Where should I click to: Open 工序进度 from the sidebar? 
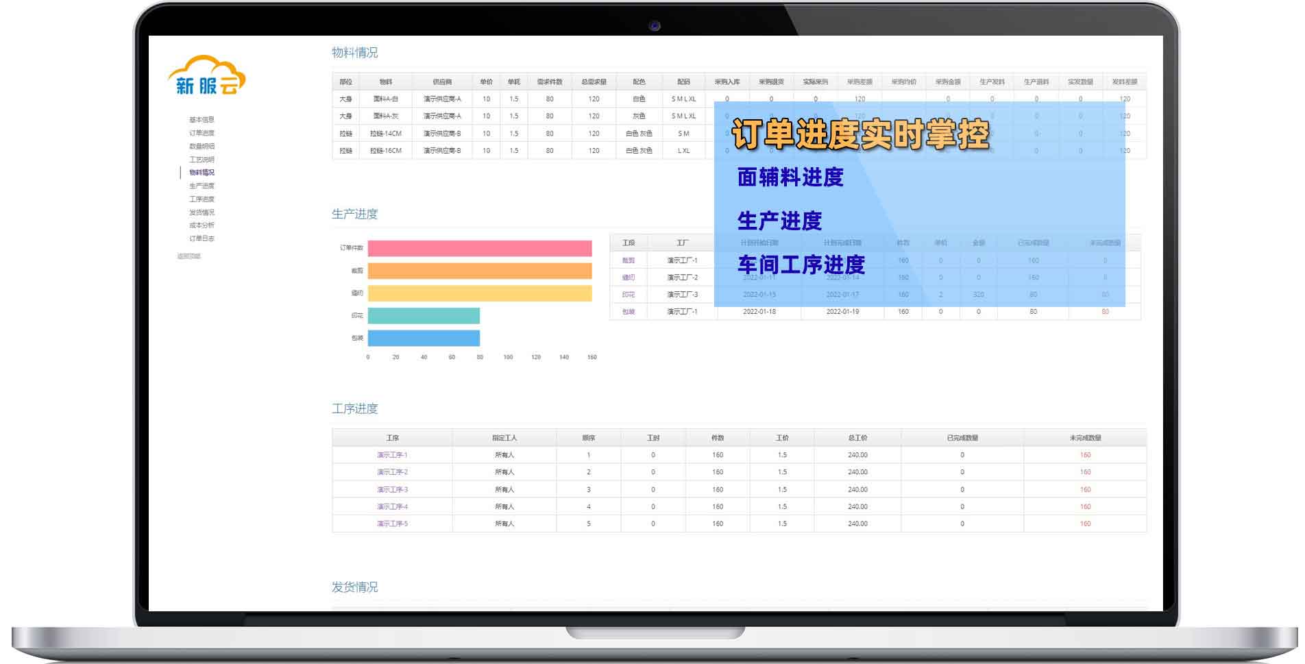201,199
